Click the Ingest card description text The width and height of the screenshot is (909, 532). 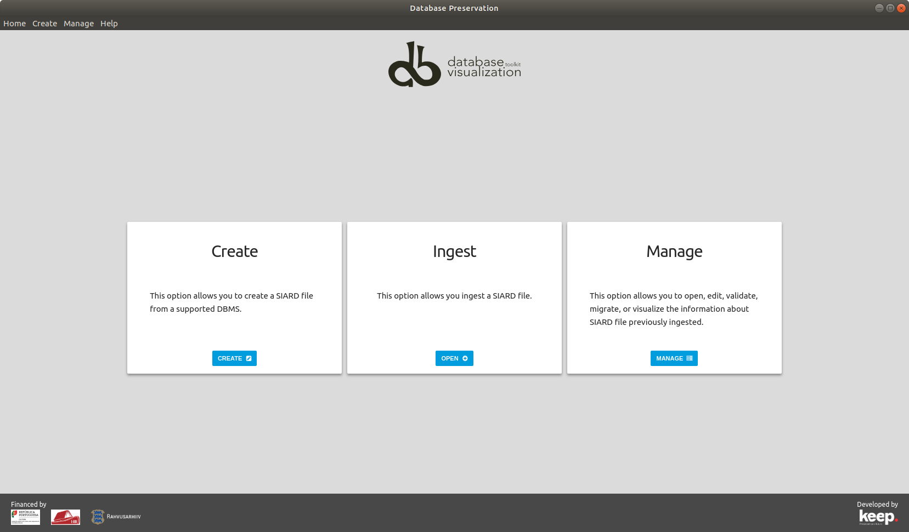[x=454, y=295]
